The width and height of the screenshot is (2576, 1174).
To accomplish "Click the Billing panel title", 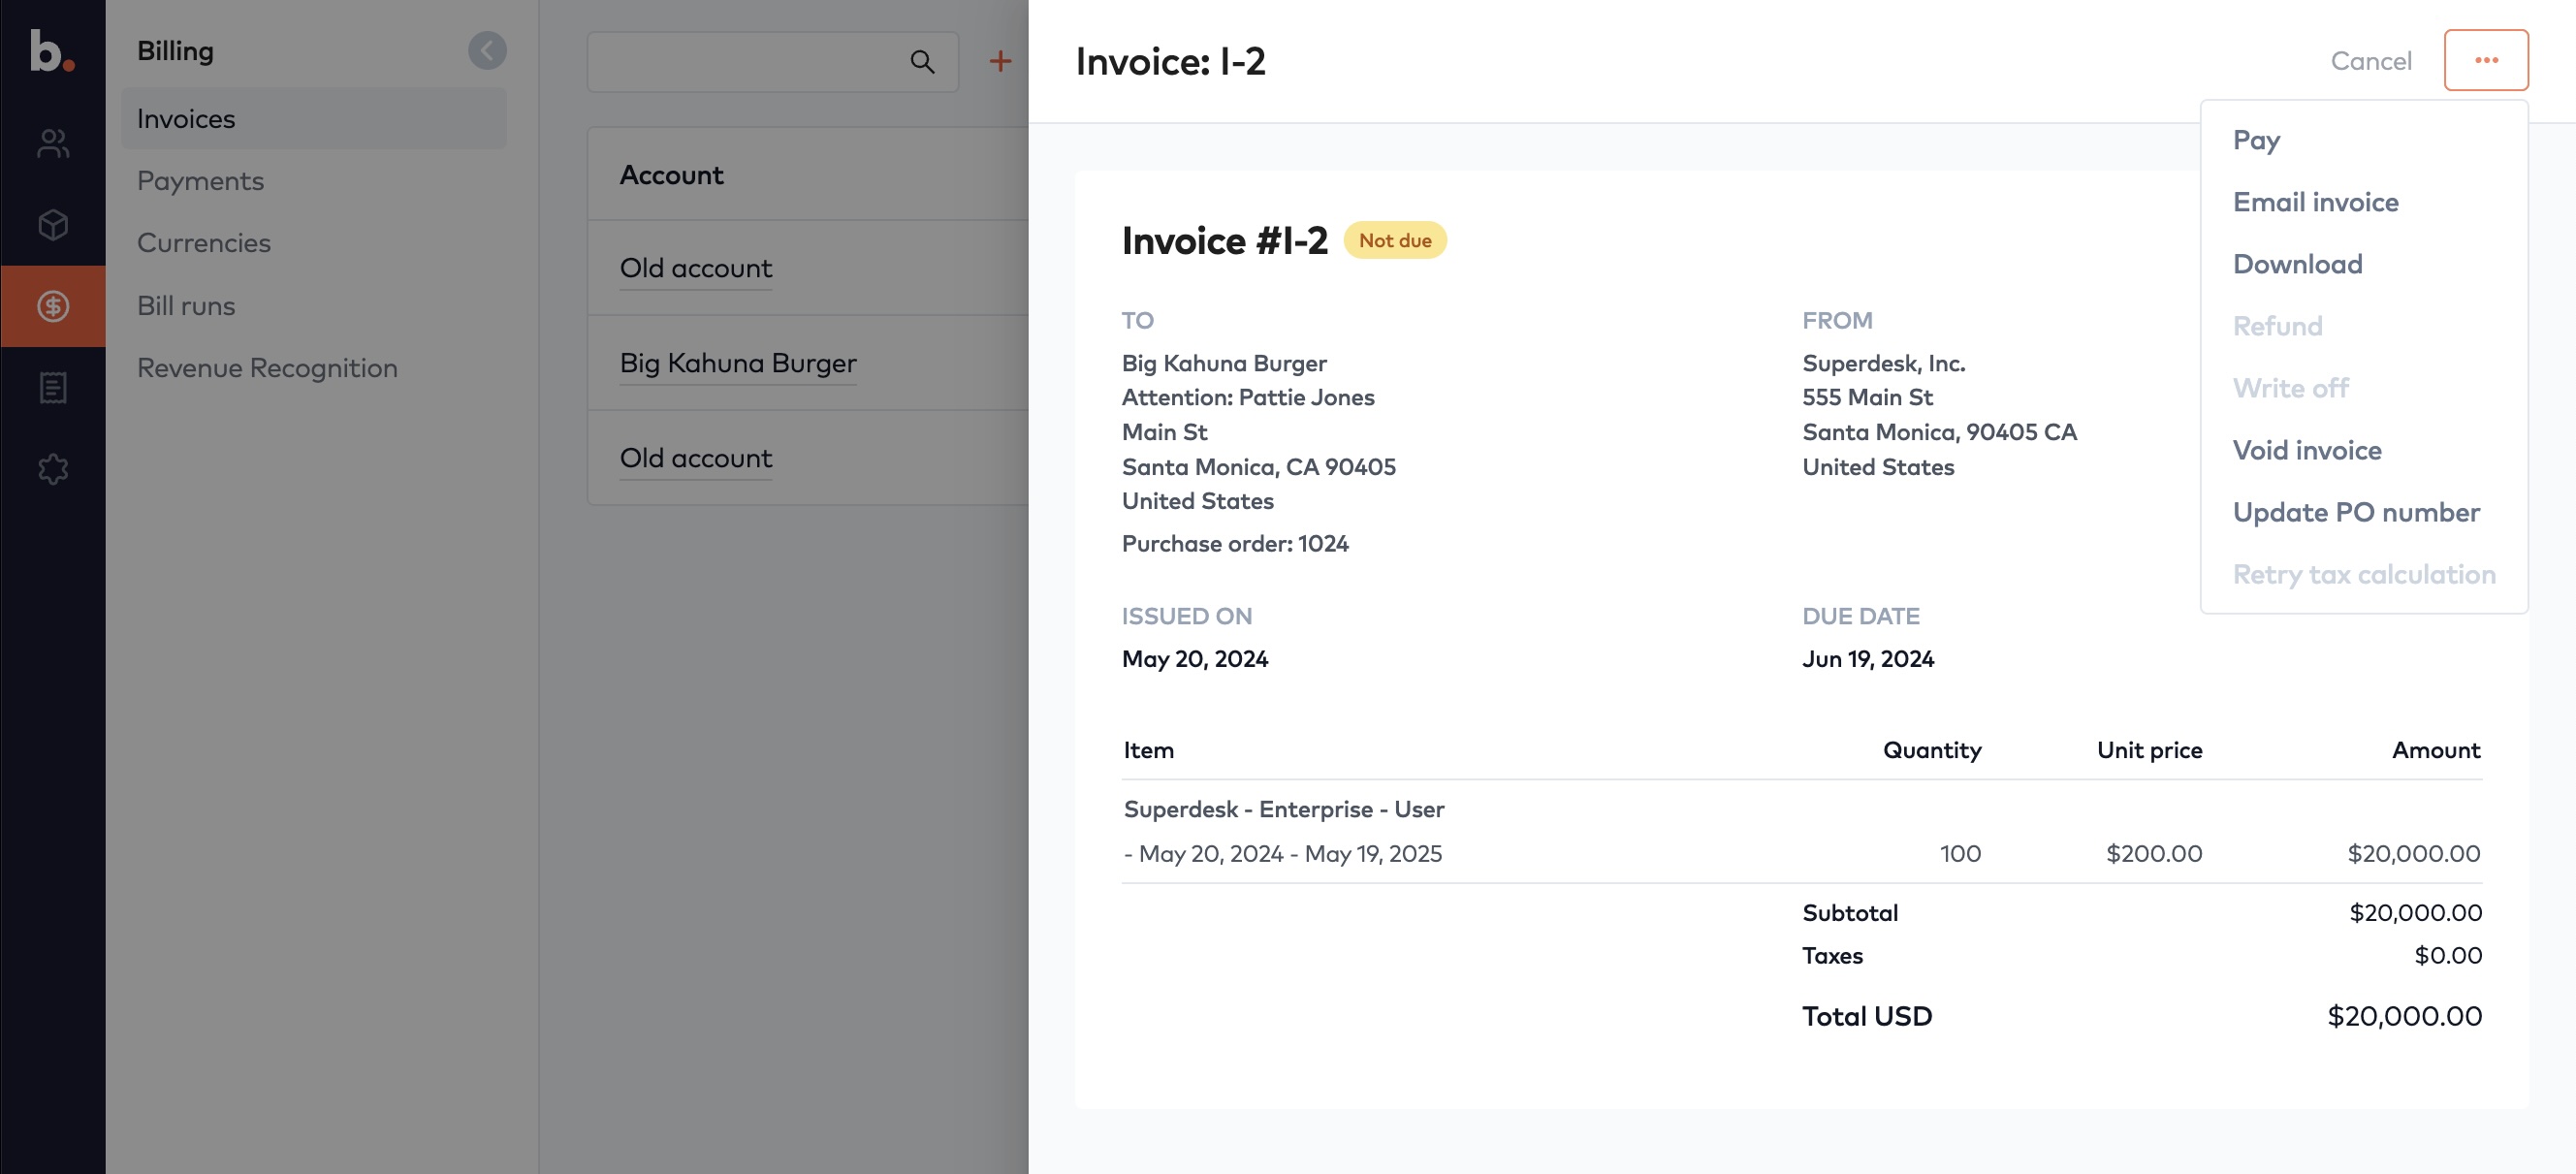I will pyautogui.click(x=175, y=50).
